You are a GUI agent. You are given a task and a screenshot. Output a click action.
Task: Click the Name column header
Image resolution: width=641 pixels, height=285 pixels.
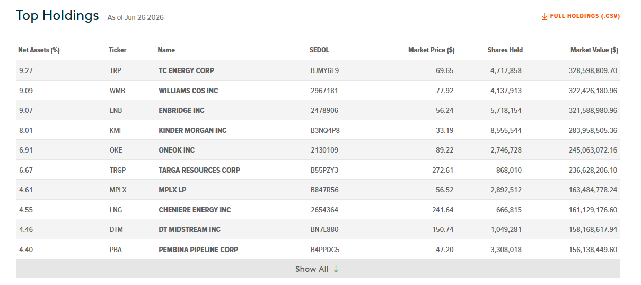click(166, 50)
